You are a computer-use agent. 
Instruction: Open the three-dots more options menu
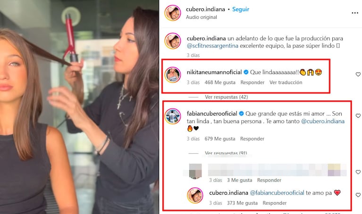coord(354,13)
